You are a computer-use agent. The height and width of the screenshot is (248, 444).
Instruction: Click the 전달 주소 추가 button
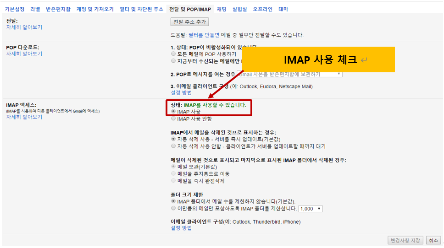click(189, 22)
